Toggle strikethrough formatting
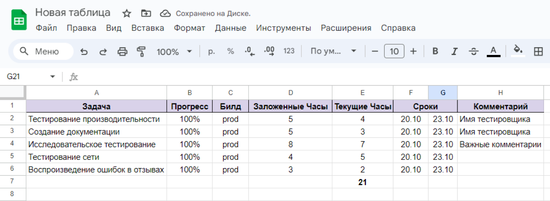Screen dimensions: 550x201 pos(474,51)
